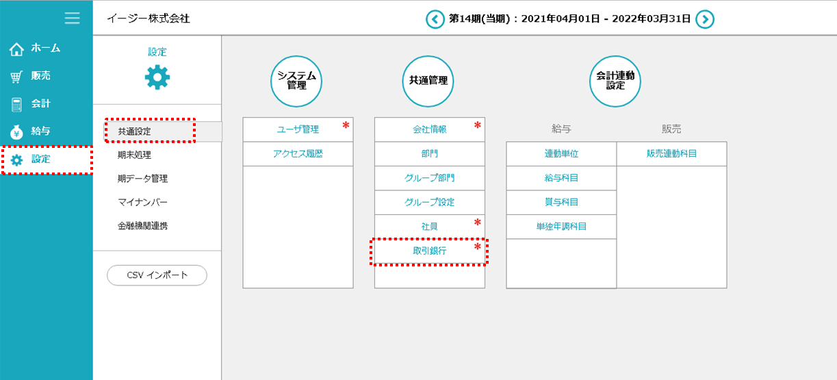
Task: Open ユーザ管理 link
Action: 298,129
